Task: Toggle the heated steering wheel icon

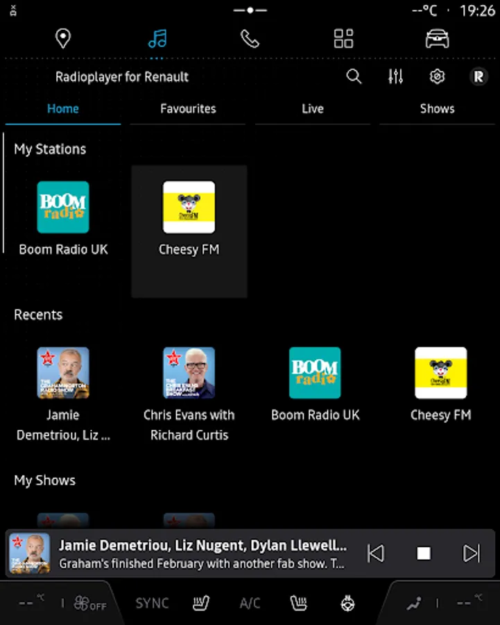Action: tap(347, 603)
